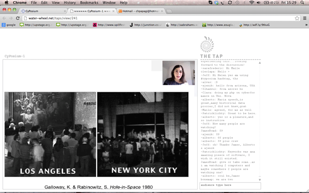Click the water-wheel.net address bar
Image resolution: width=309 pixels, height=193 pixels.
point(161,18)
